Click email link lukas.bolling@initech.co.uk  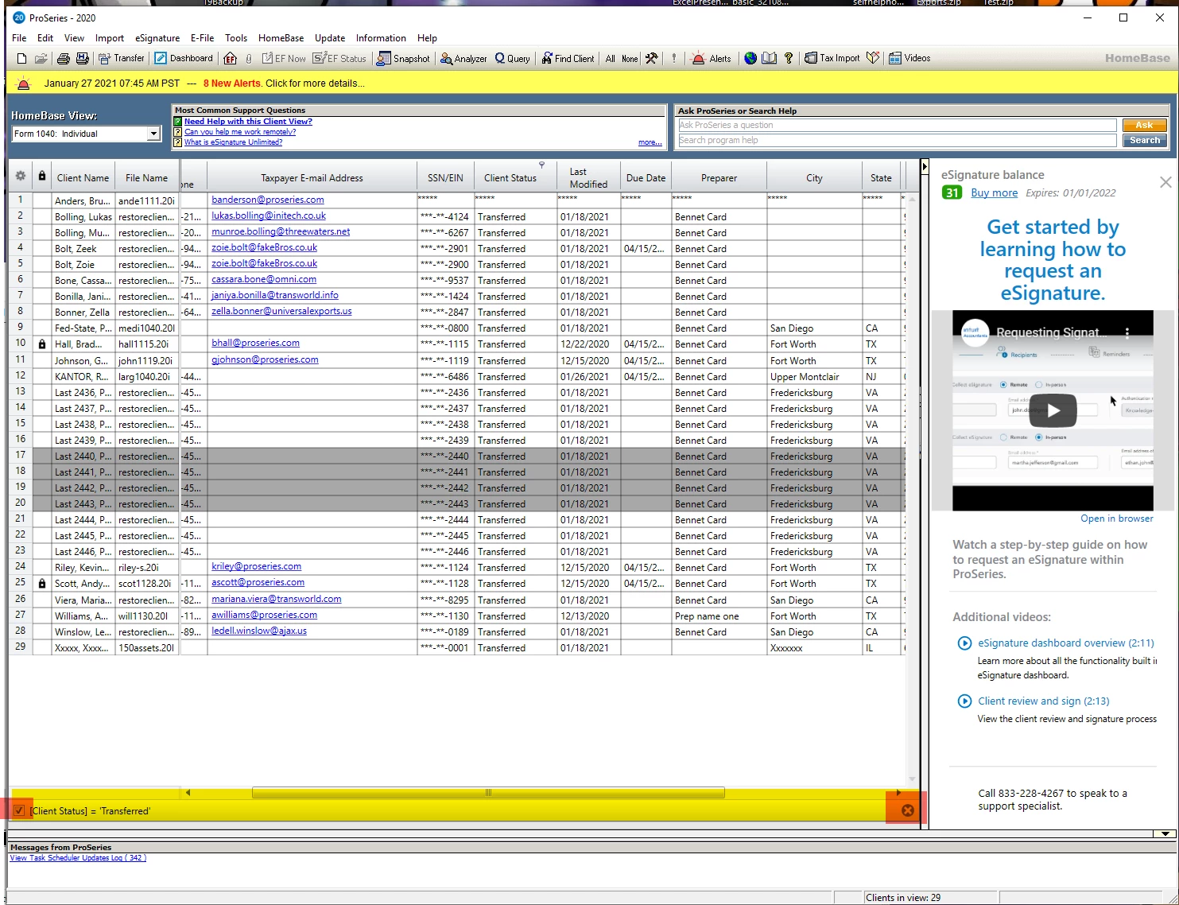(x=269, y=216)
